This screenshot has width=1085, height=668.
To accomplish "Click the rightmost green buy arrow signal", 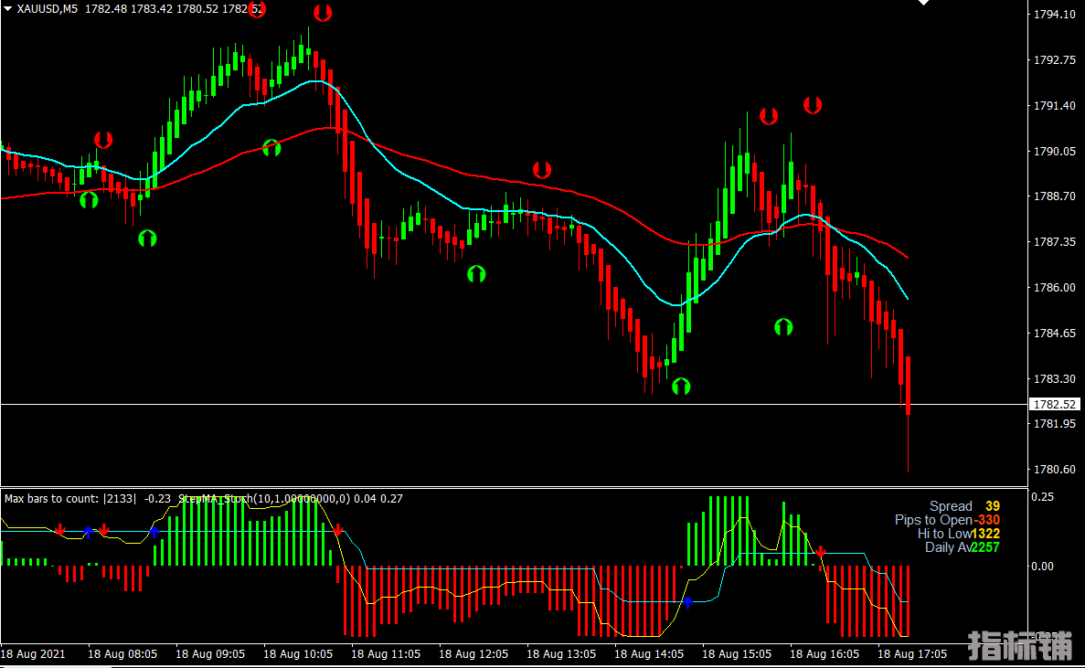I will (783, 326).
